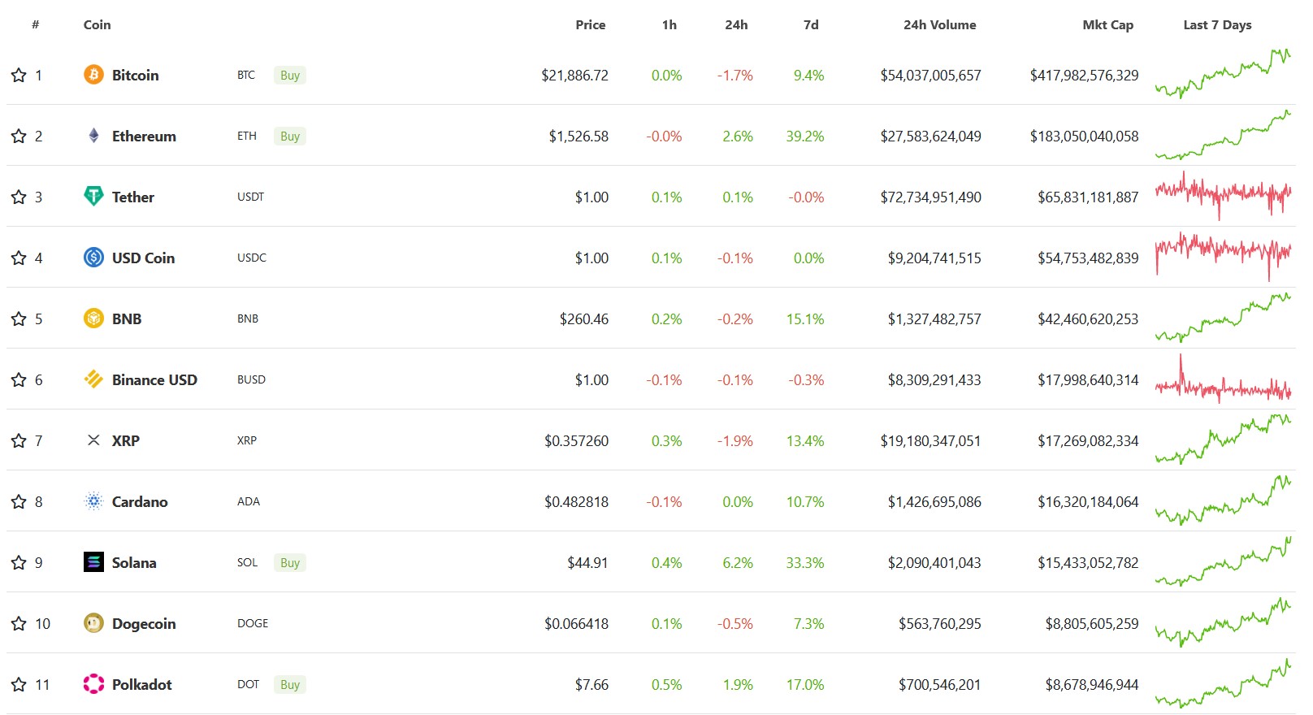The width and height of the screenshot is (1313, 715).
Task: Click the Polkadot logo icon
Action: pos(93,684)
